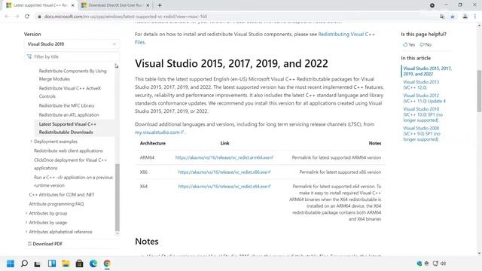
Task: Download the X86 vc_redist.x86.exe link
Action: (x=224, y=172)
